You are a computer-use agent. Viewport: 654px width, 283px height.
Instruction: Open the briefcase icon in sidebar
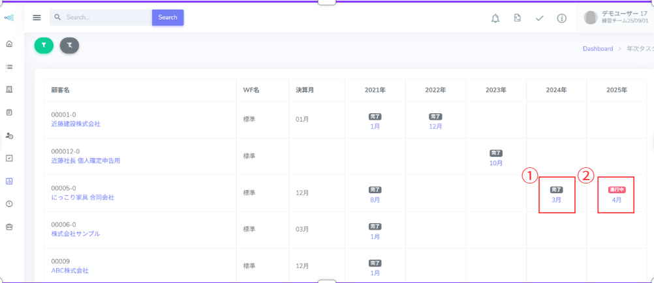[9, 226]
